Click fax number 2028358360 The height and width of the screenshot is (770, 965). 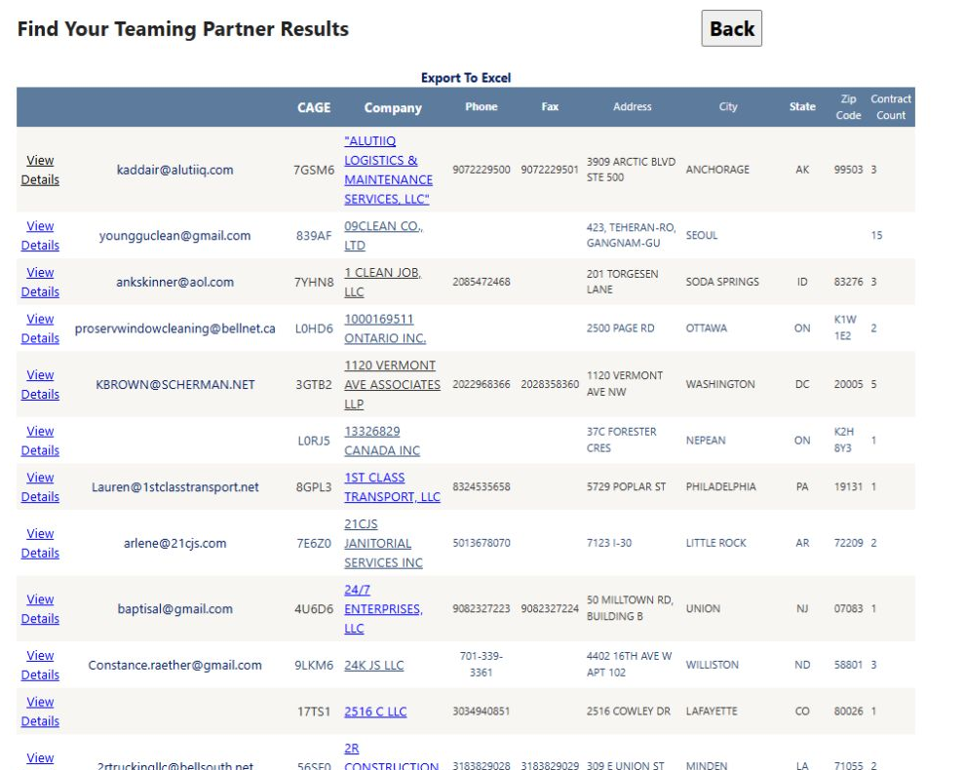click(x=550, y=384)
